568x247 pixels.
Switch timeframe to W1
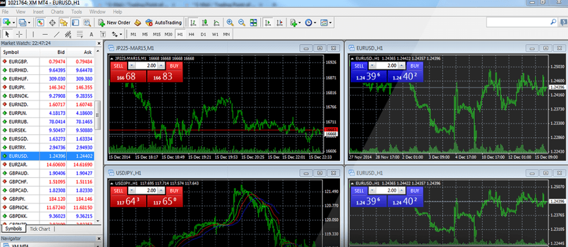215,34
